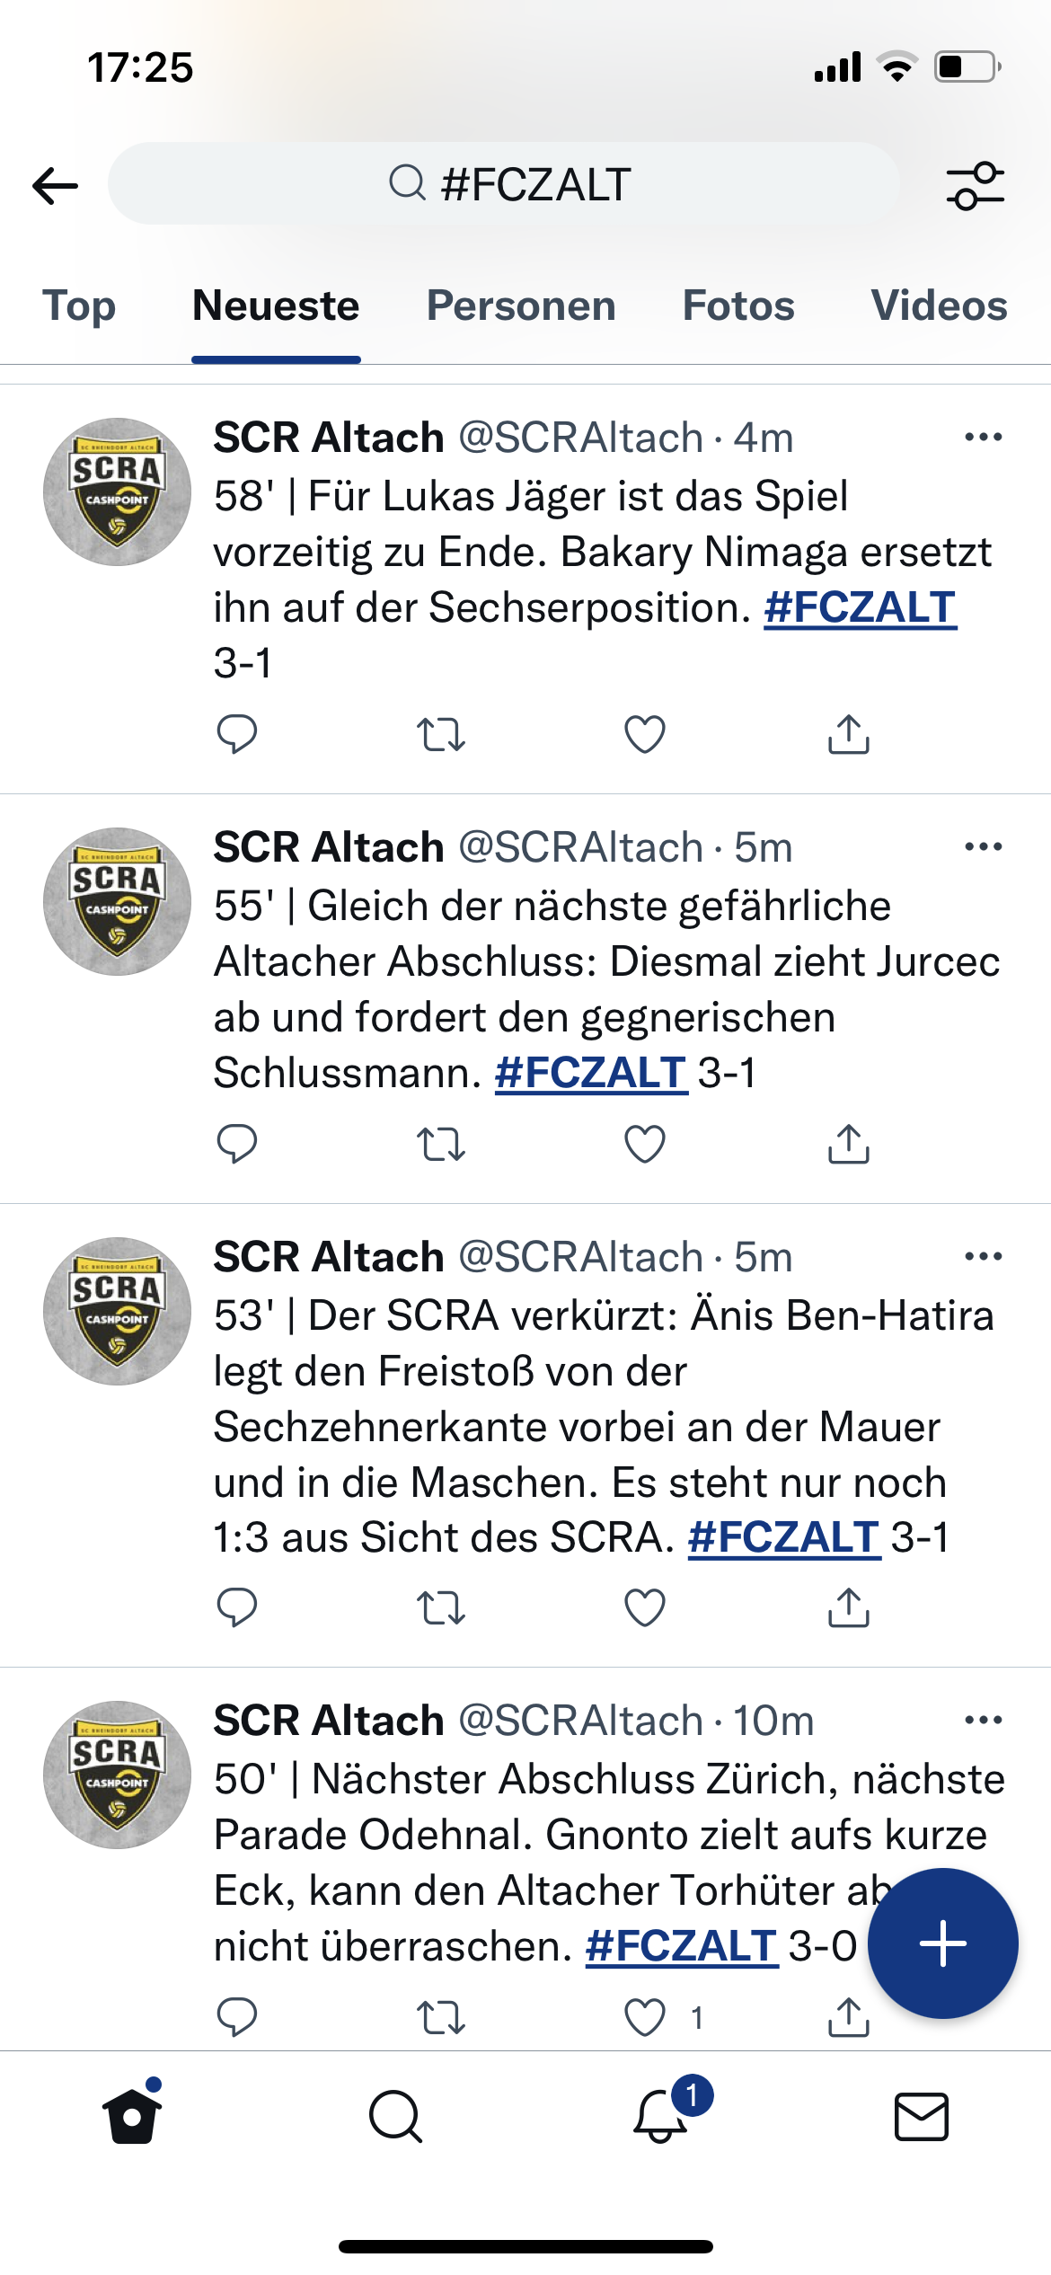Open notifications bell in bottom bar
This screenshot has height=2275, width=1051.
point(661,2116)
